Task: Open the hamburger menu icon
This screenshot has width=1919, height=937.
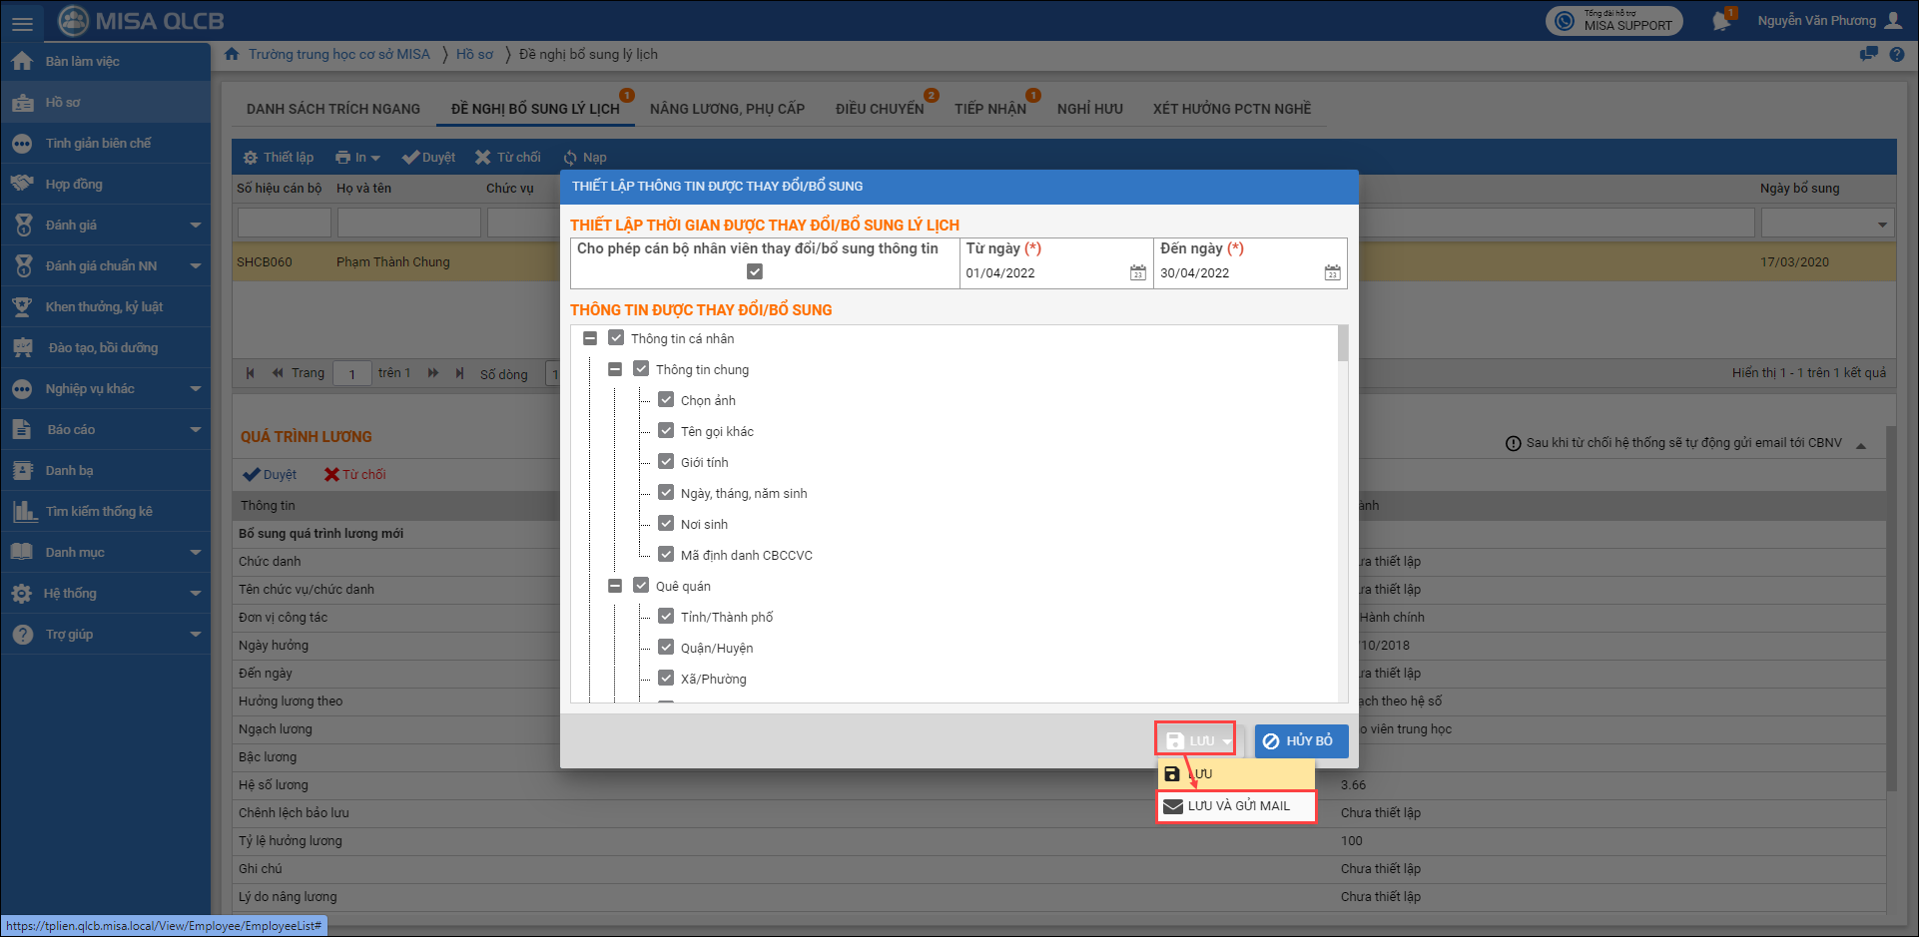Action: tap(22, 22)
